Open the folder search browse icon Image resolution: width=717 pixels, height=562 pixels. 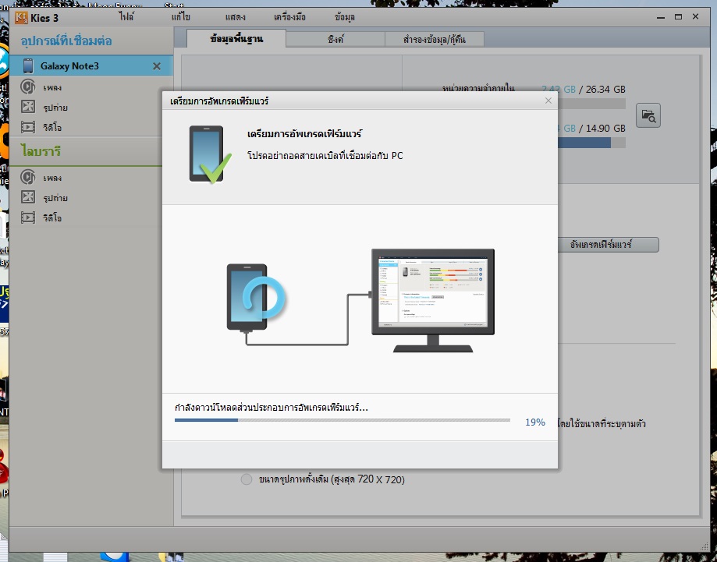pyautogui.click(x=648, y=115)
